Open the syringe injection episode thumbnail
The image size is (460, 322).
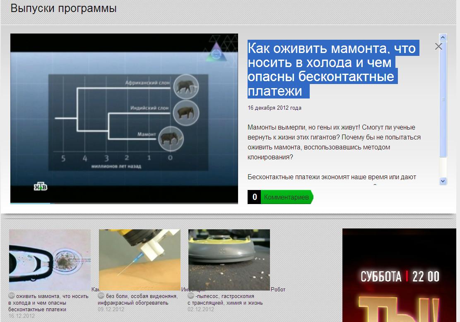click(140, 260)
